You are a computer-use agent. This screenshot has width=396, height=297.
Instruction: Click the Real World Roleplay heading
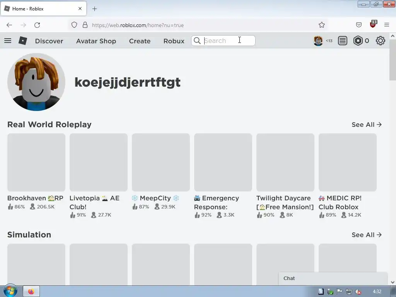[49, 125]
